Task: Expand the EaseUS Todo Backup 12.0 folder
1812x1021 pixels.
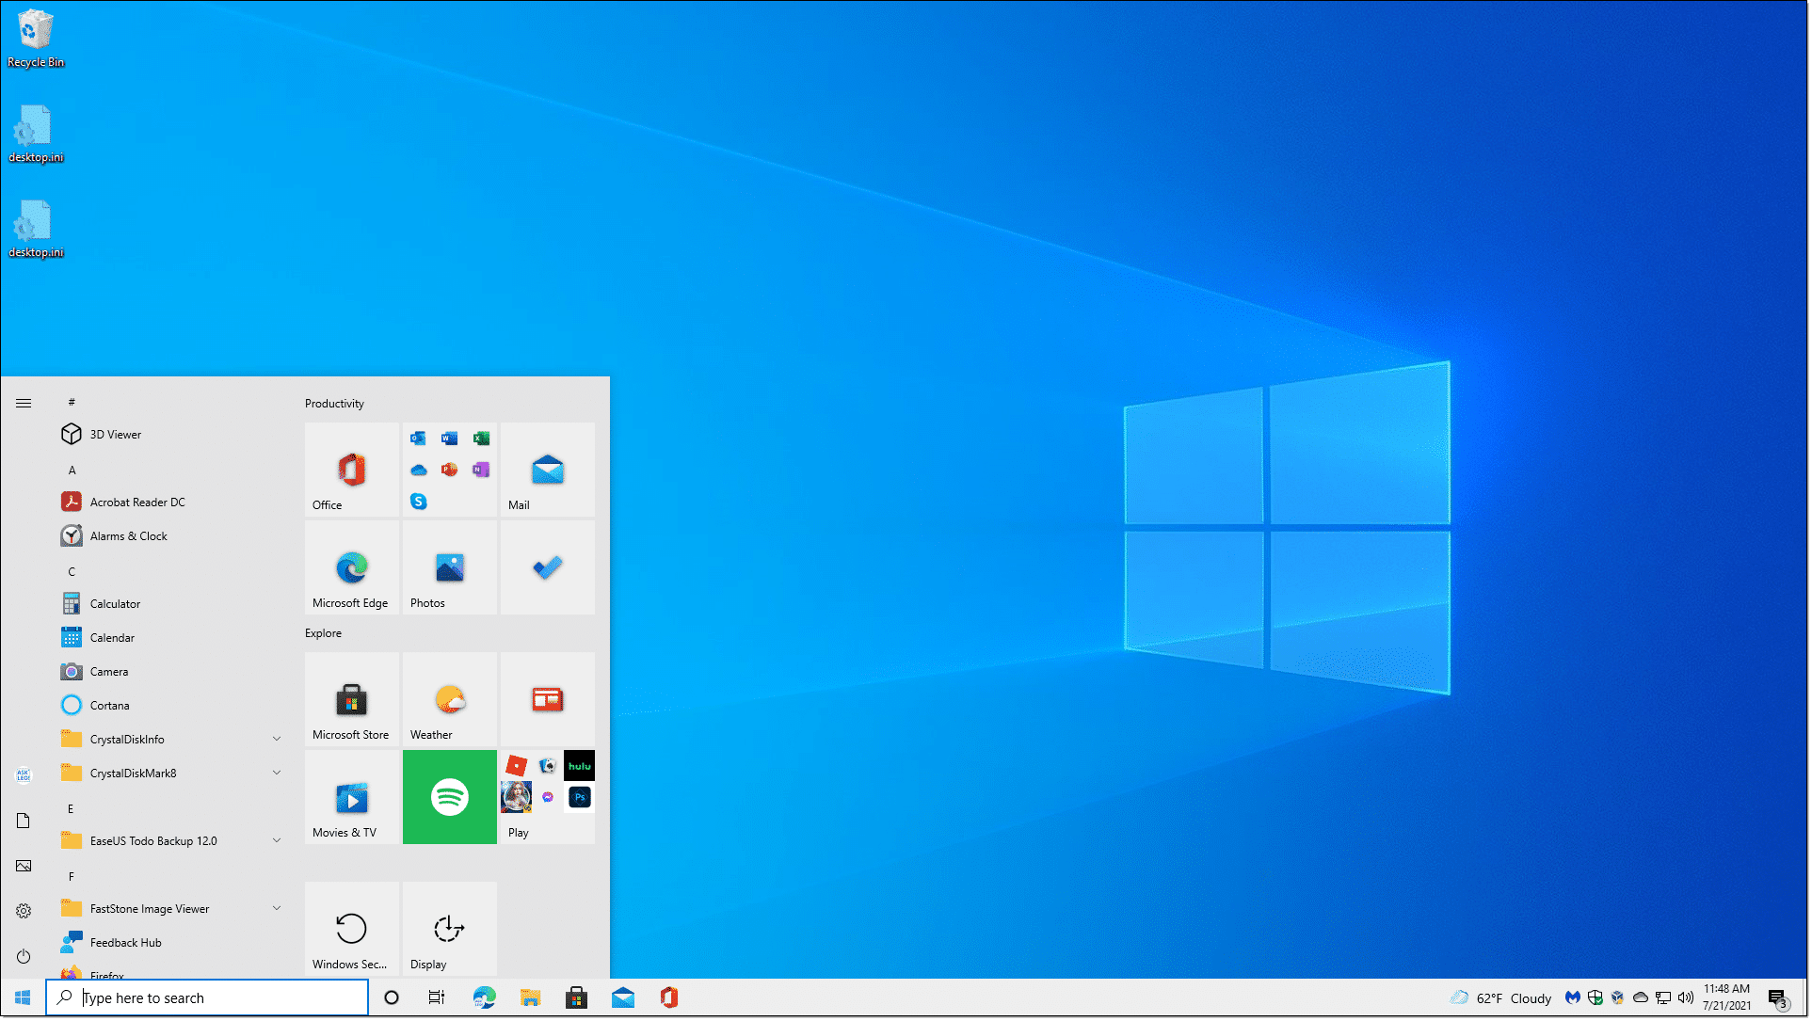Action: tap(171, 841)
